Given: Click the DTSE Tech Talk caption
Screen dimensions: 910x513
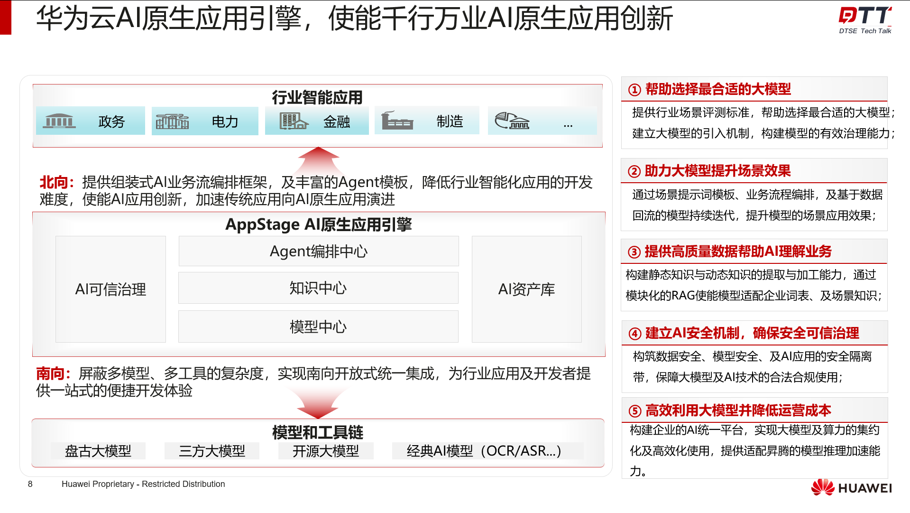Looking at the screenshot, I should click(x=865, y=31).
